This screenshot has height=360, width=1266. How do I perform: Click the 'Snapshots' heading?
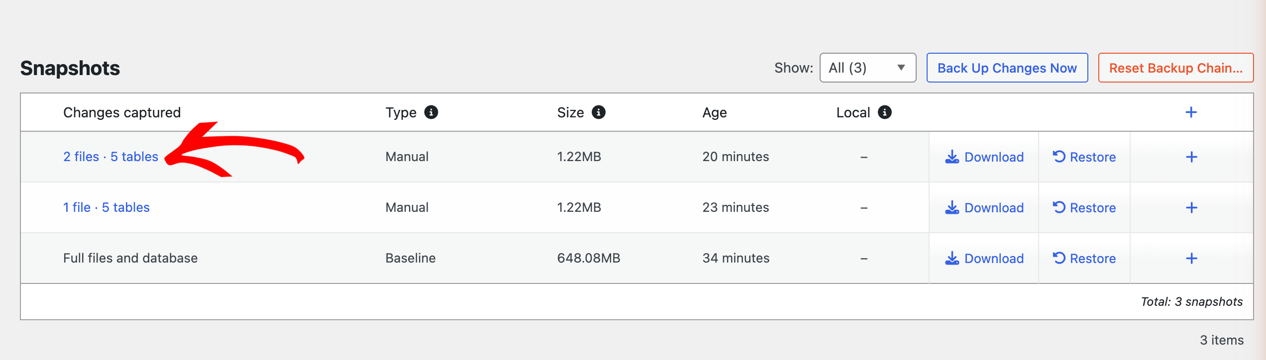(70, 68)
